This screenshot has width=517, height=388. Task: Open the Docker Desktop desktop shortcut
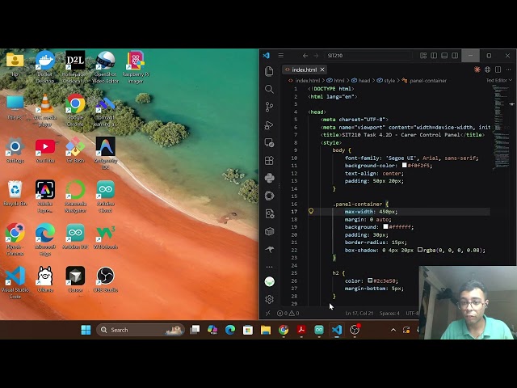pyautogui.click(x=45, y=67)
